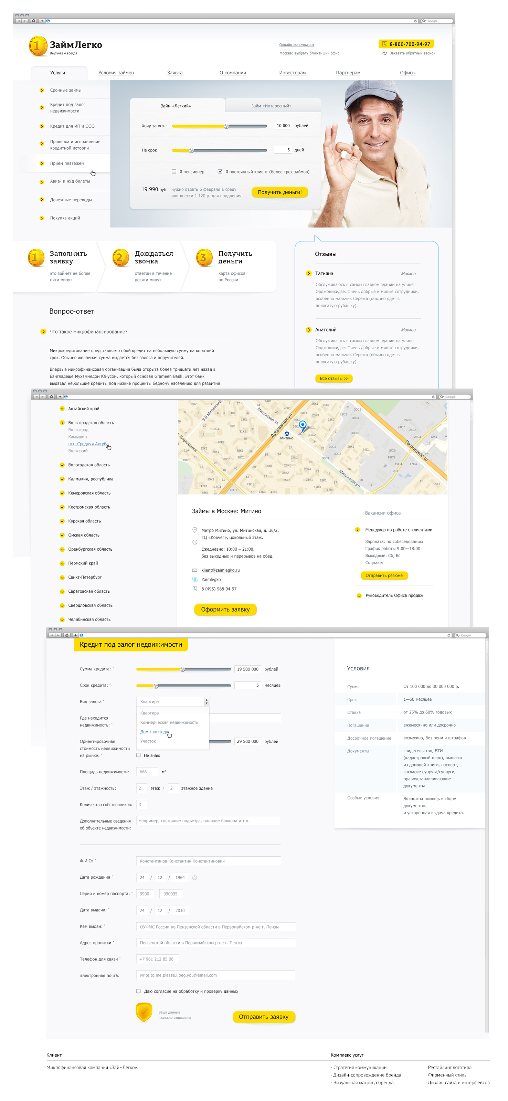Open the Условия займов menu item
The height and width of the screenshot is (1101, 508).
pyautogui.click(x=116, y=73)
